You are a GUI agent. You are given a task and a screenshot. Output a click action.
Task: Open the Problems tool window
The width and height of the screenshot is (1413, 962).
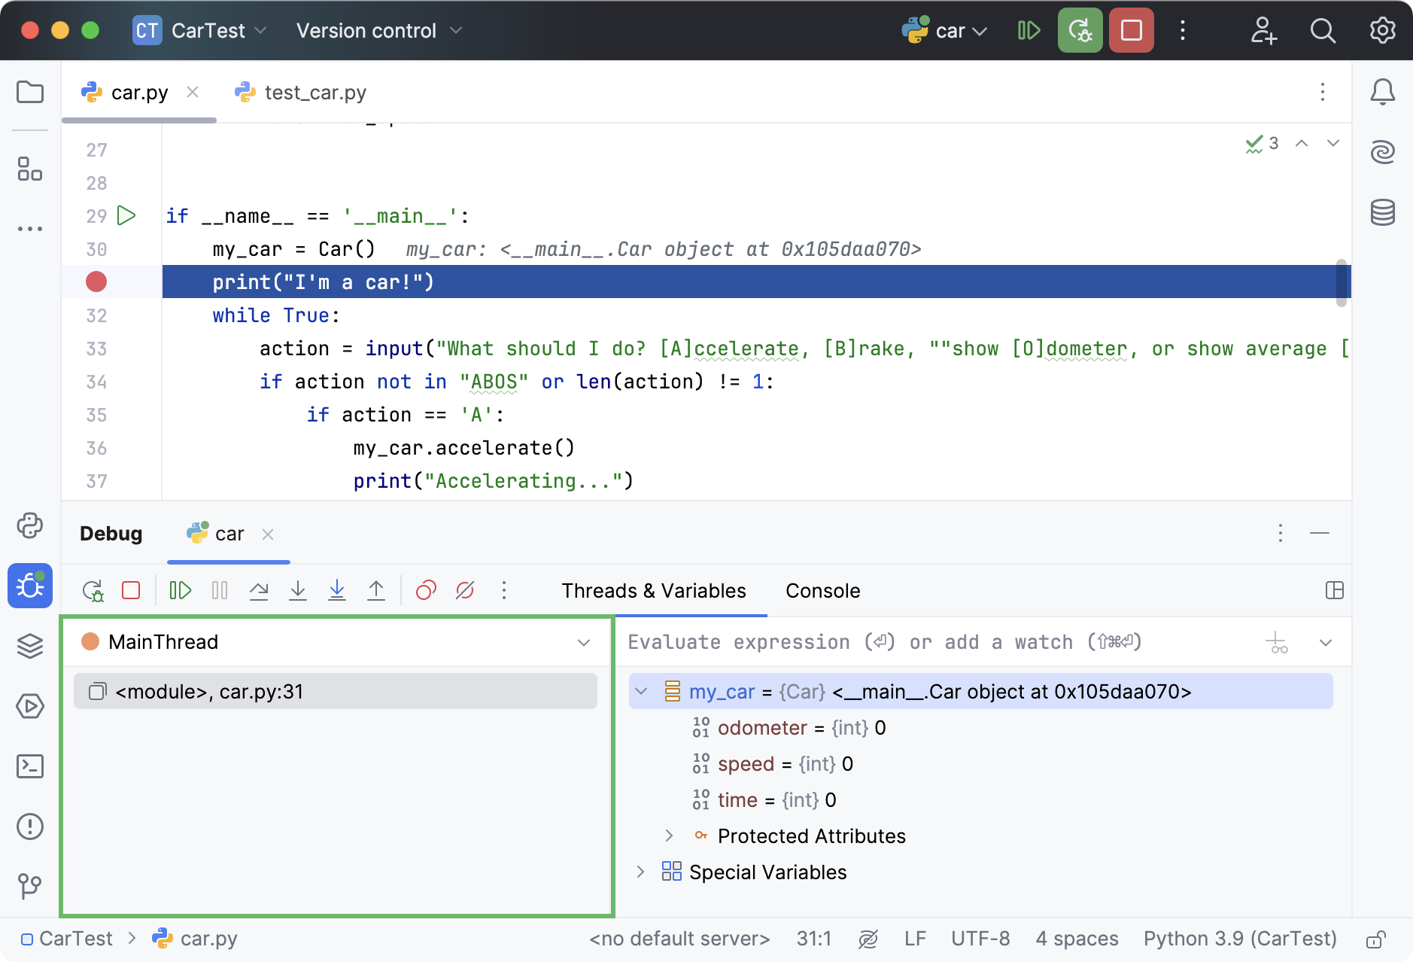(x=30, y=827)
